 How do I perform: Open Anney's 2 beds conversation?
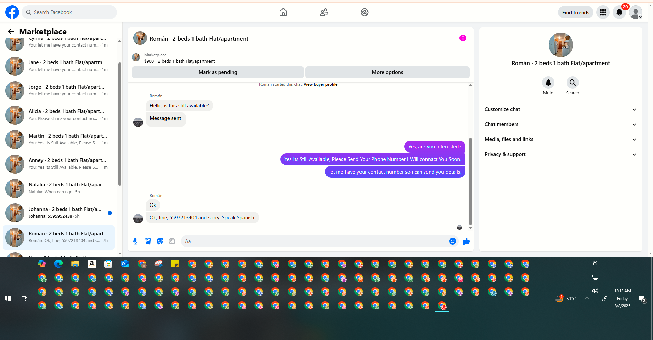tap(58, 164)
